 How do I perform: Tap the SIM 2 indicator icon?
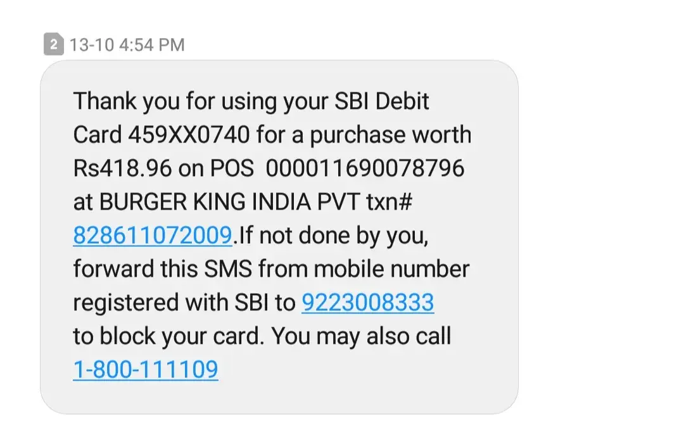click(54, 44)
